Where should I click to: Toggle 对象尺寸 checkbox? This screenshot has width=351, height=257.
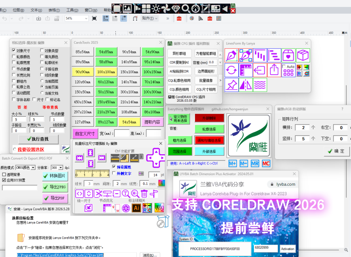point(14,51)
